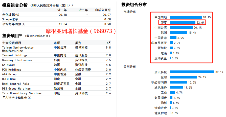Image resolution: width=226 pixels, height=117 pixels.
Task: Click the 平均每年回报(%) row label
Action: (14, 24)
